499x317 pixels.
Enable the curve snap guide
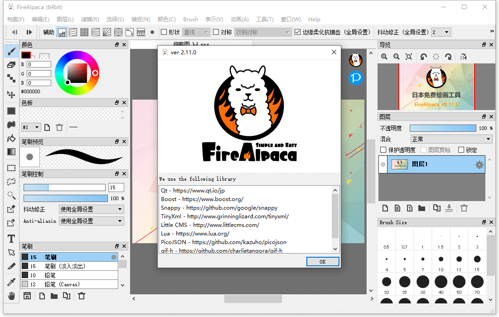pyautogui.click(x=130, y=32)
